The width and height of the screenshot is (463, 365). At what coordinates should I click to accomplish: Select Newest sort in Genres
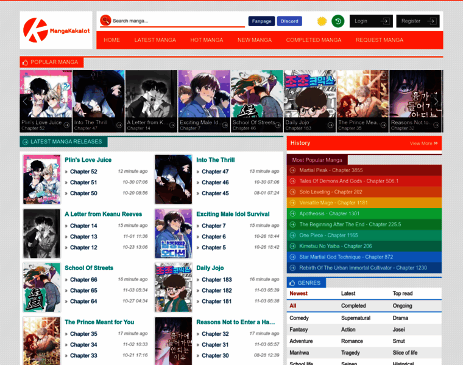coord(299,294)
